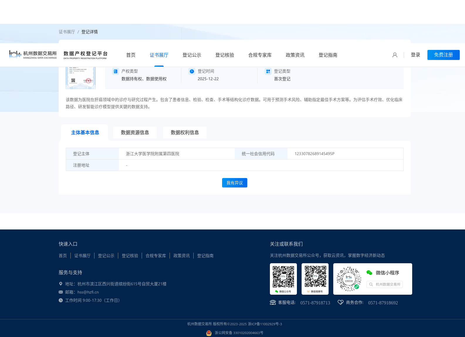Click the 数据产权登记平台 title
465x337 pixels.
pos(85,53)
